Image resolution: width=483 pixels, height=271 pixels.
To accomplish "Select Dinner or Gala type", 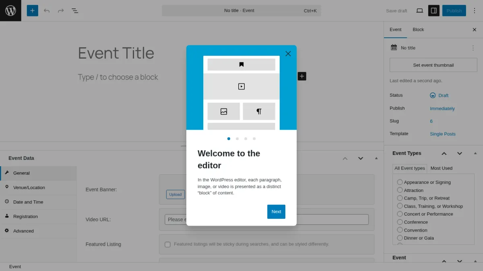I will (400, 238).
